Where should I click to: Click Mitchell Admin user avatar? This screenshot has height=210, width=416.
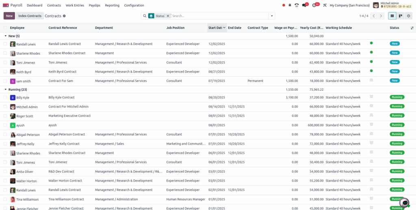(x=376, y=5)
